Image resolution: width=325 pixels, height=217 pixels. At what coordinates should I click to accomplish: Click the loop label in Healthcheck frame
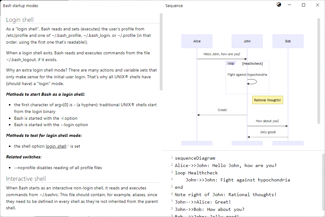(x=231, y=63)
